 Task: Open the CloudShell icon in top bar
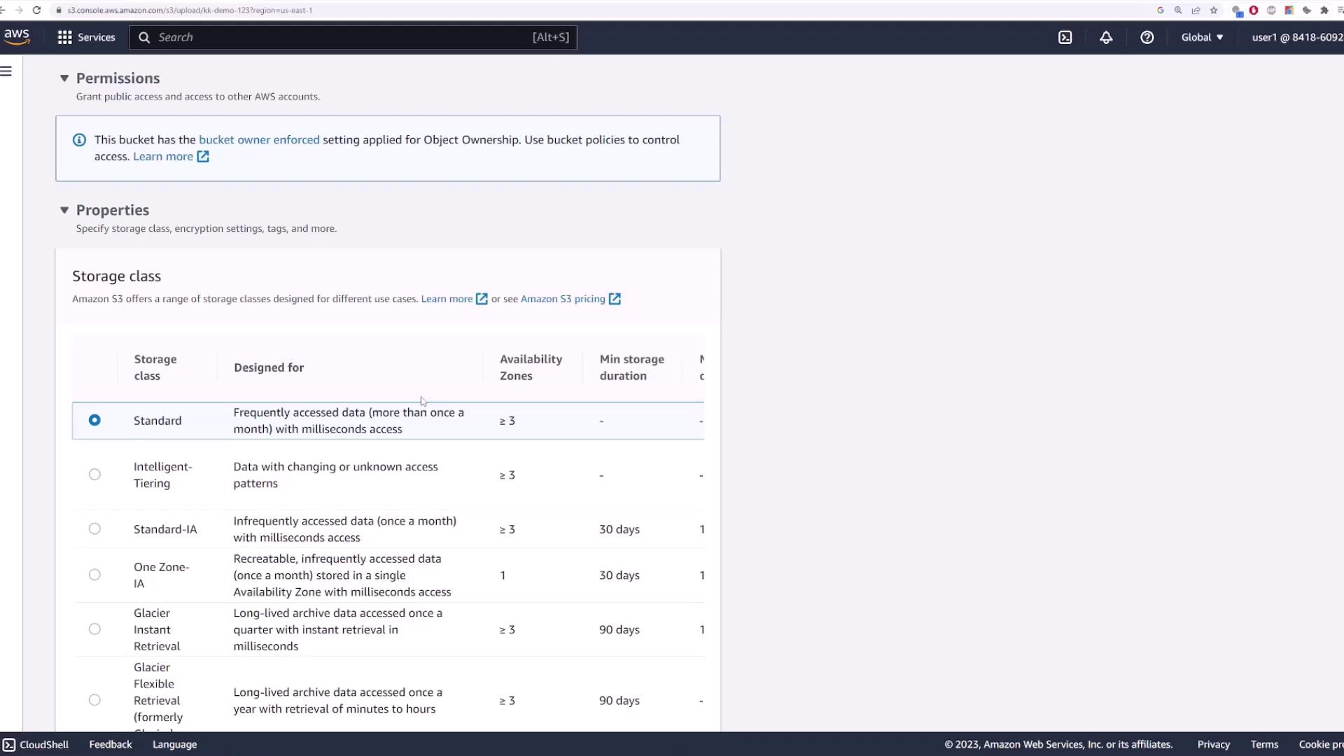(1065, 38)
